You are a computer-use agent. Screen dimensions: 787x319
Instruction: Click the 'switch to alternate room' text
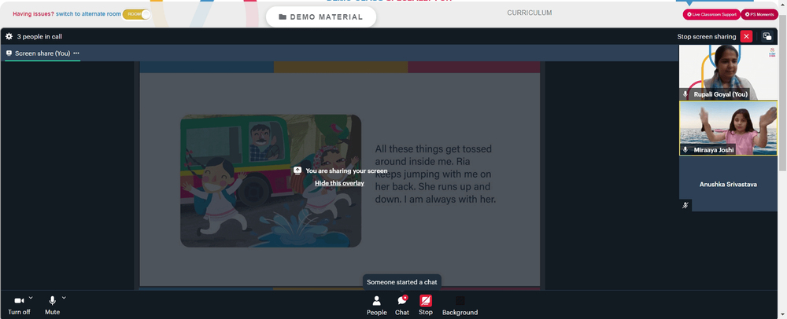pos(88,14)
